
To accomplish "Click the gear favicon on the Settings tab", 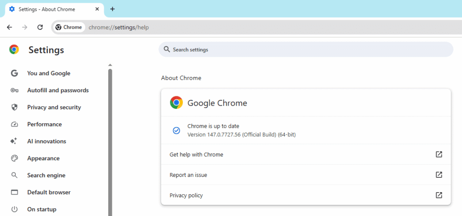I will (12, 9).
